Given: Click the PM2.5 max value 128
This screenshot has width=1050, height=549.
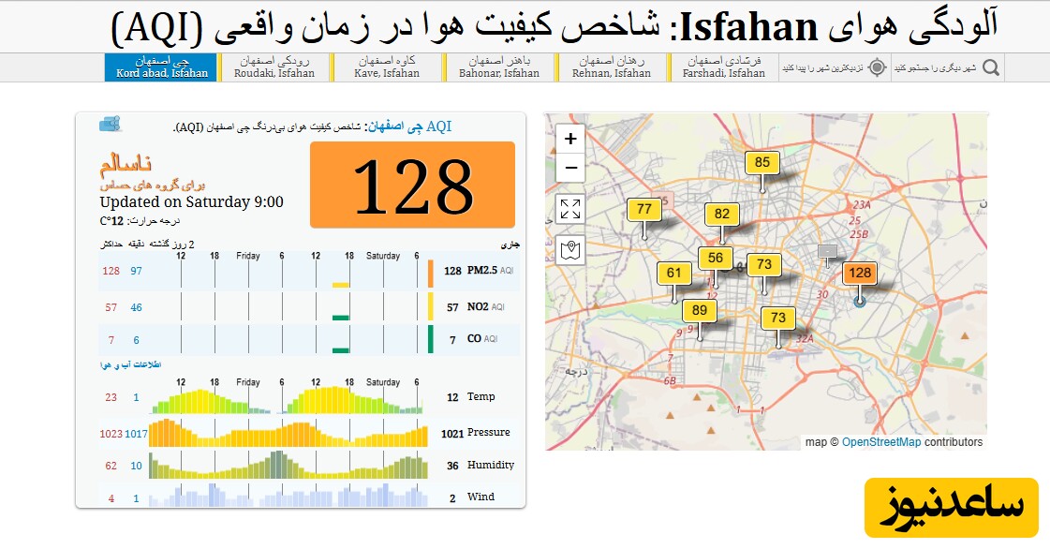Looking at the screenshot, I should (x=111, y=271).
